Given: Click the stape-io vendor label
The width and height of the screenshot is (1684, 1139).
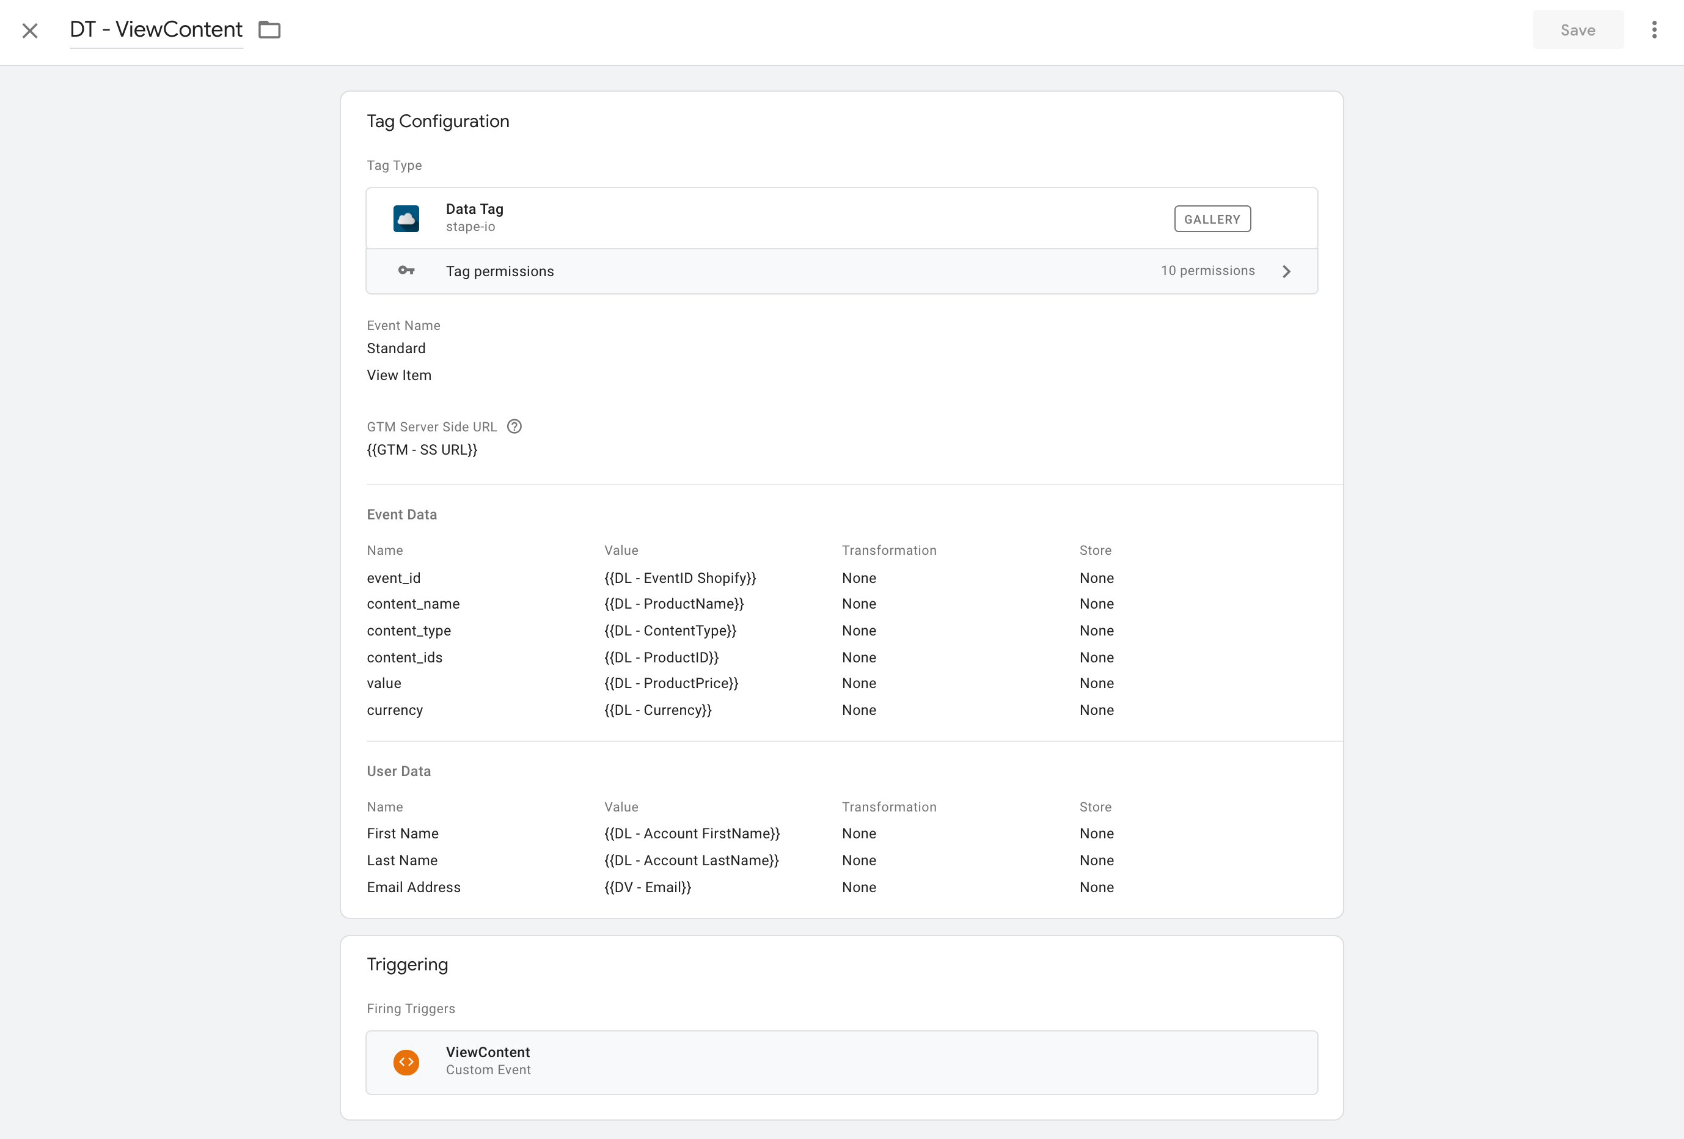Looking at the screenshot, I should pos(470,227).
